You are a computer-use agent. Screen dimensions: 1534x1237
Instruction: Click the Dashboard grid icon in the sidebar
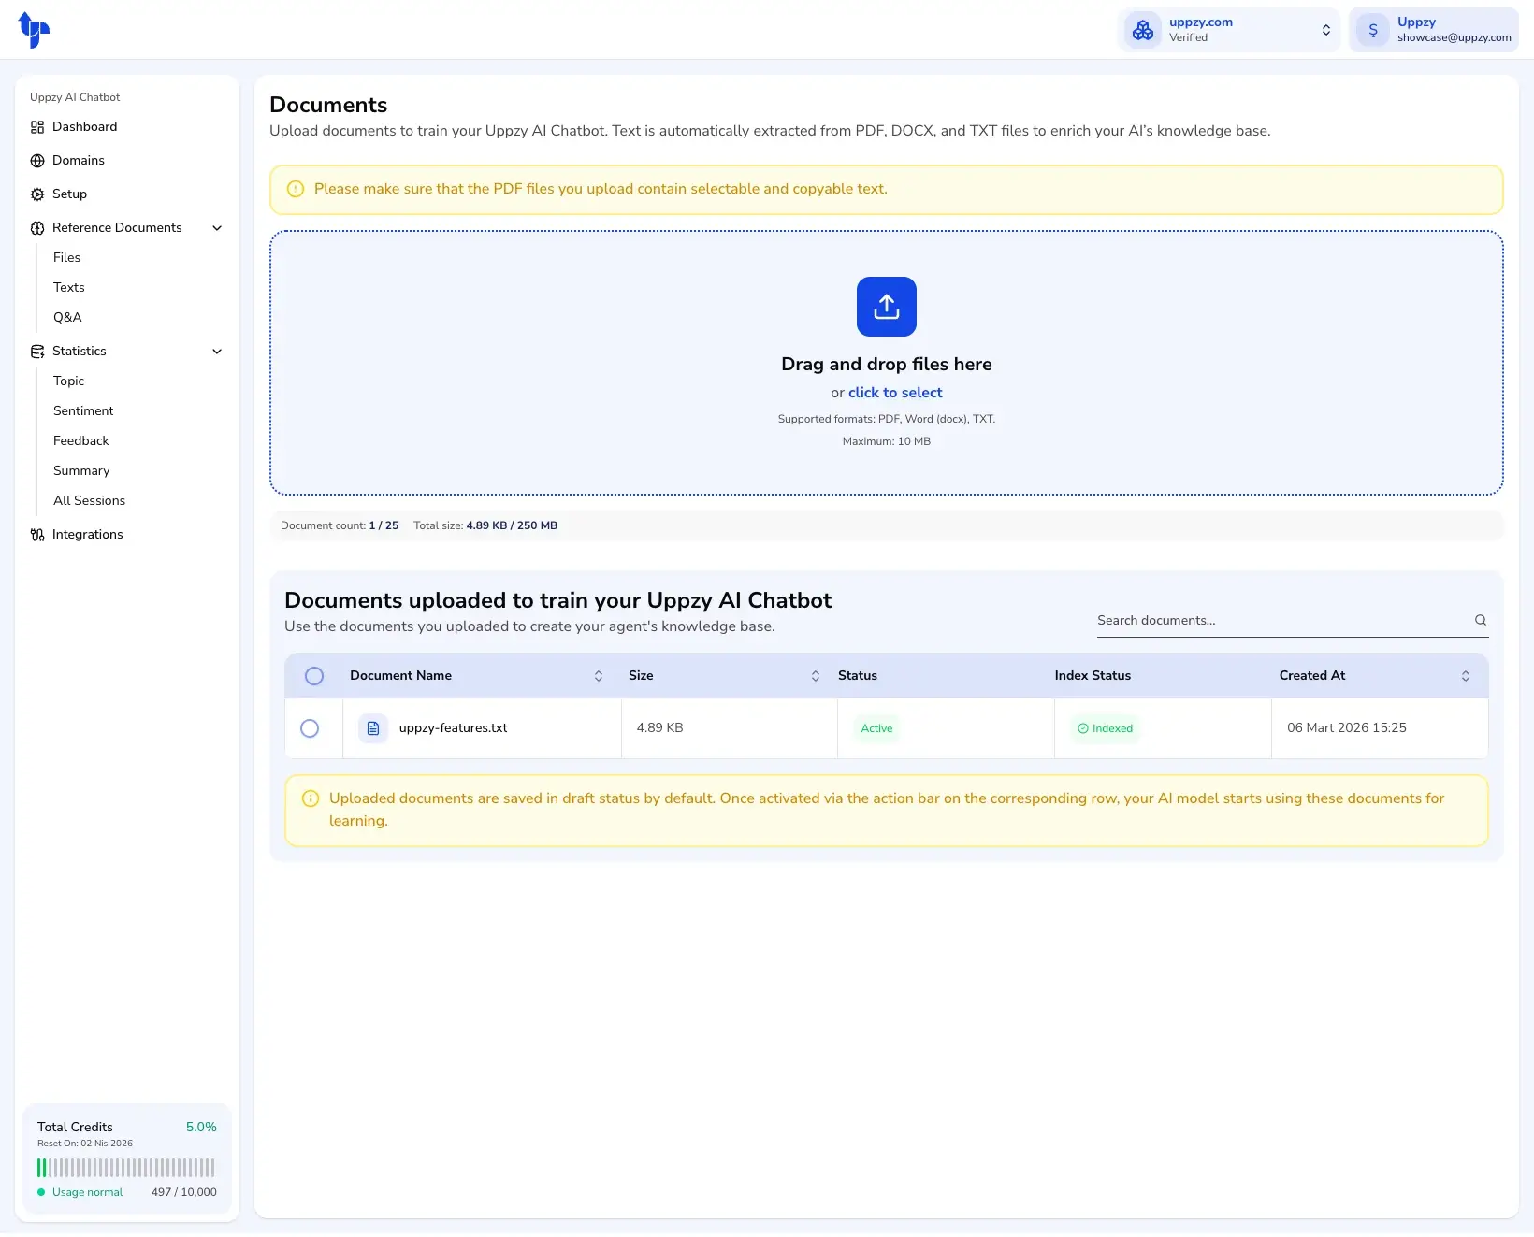(37, 127)
